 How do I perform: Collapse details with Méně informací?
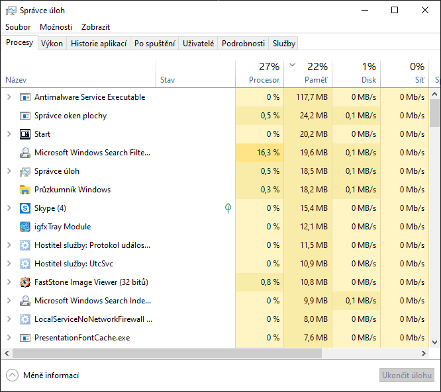coord(42,375)
